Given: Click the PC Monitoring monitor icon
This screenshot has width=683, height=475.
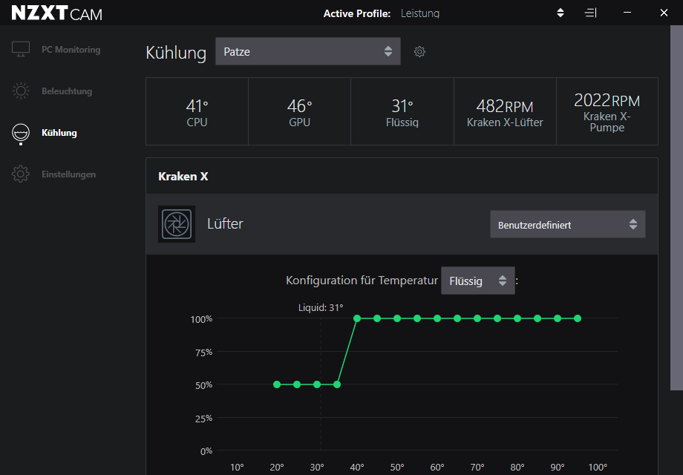Looking at the screenshot, I should click(21, 49).
